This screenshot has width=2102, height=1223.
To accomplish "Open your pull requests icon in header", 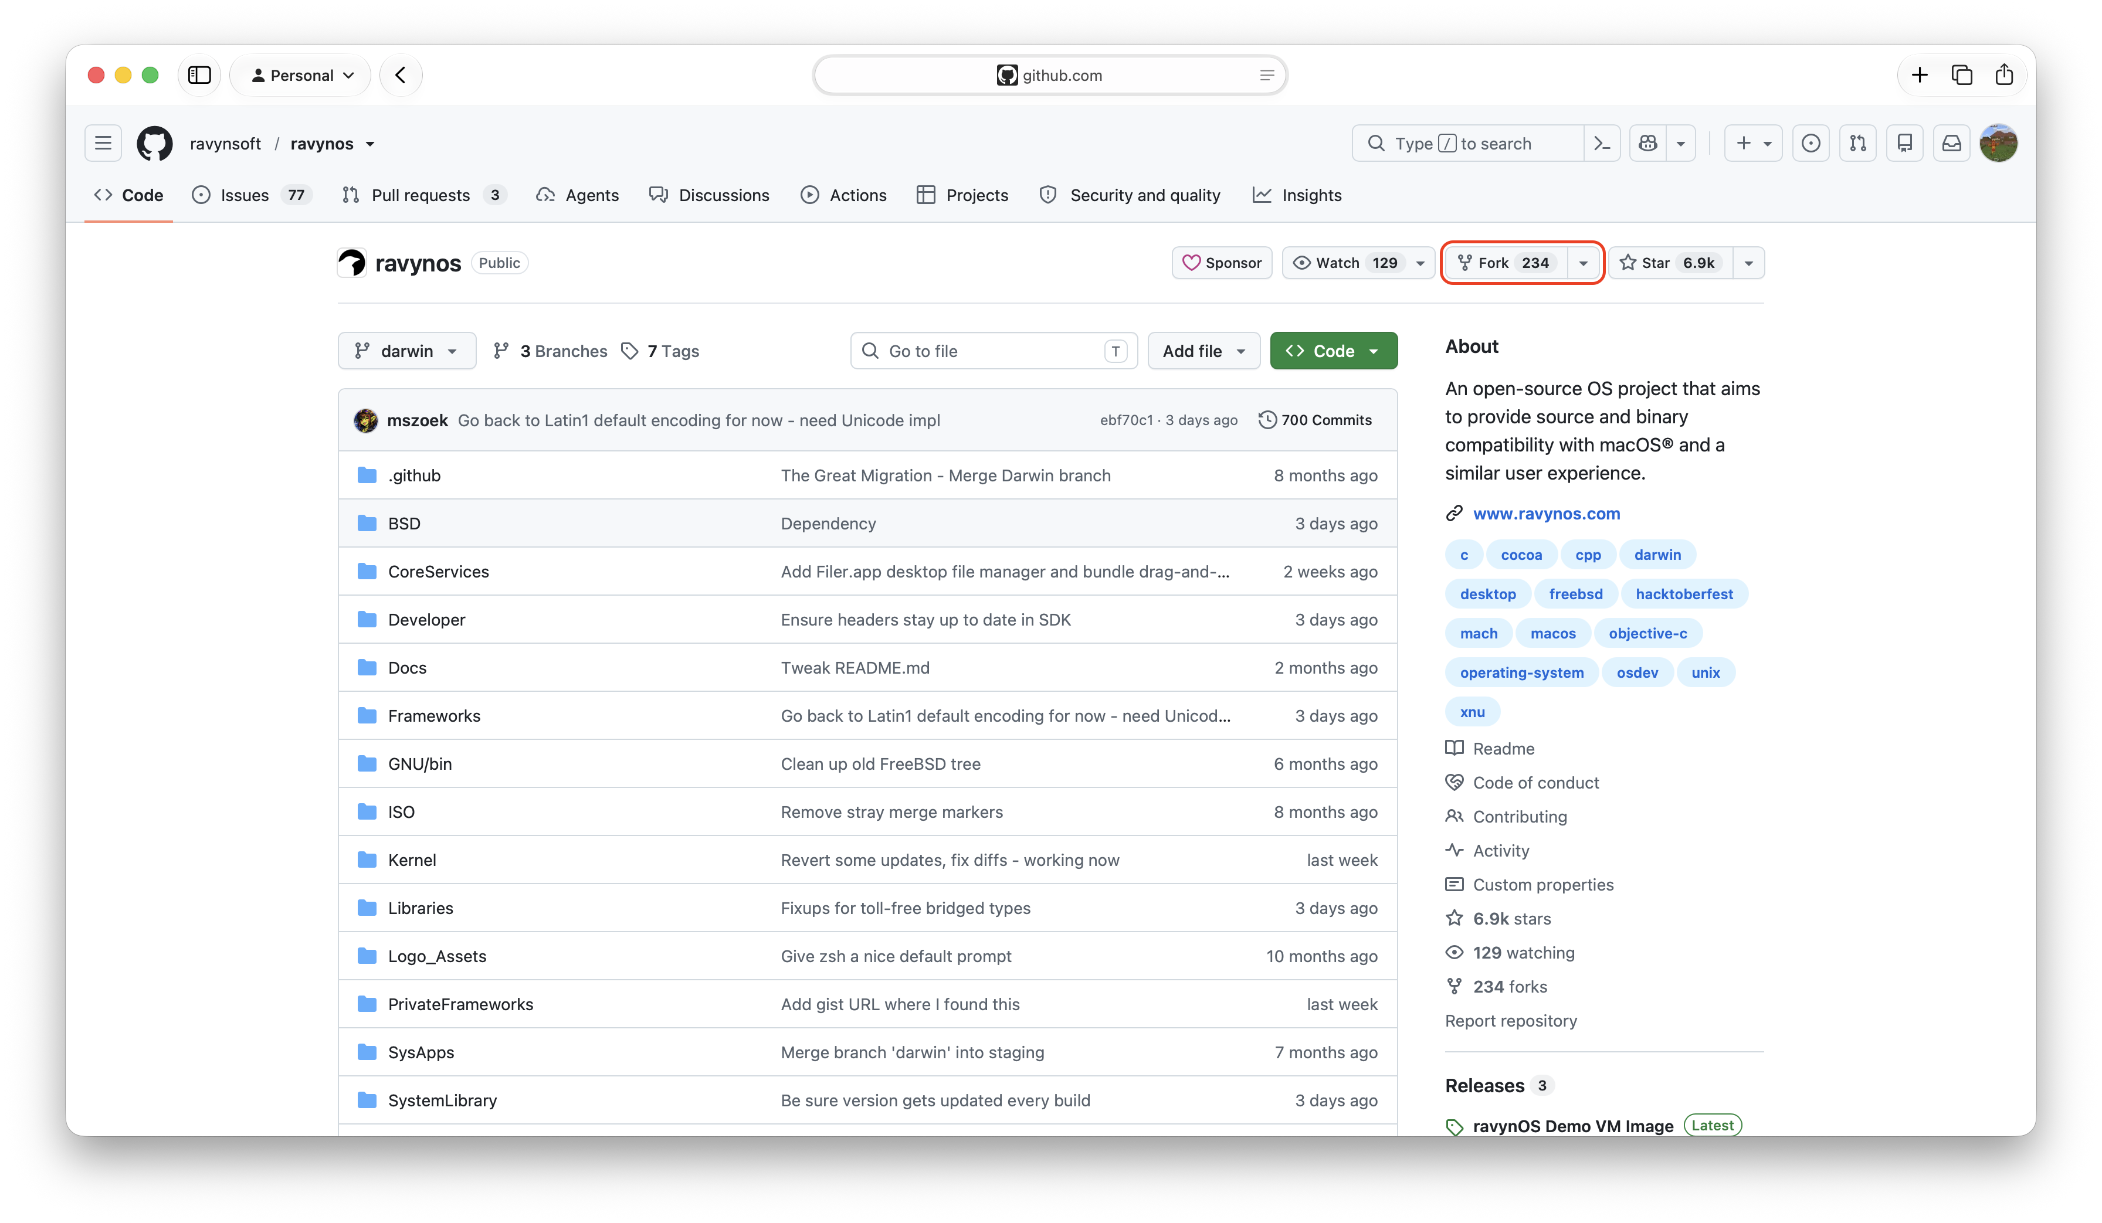I will tap(1857, 144).
